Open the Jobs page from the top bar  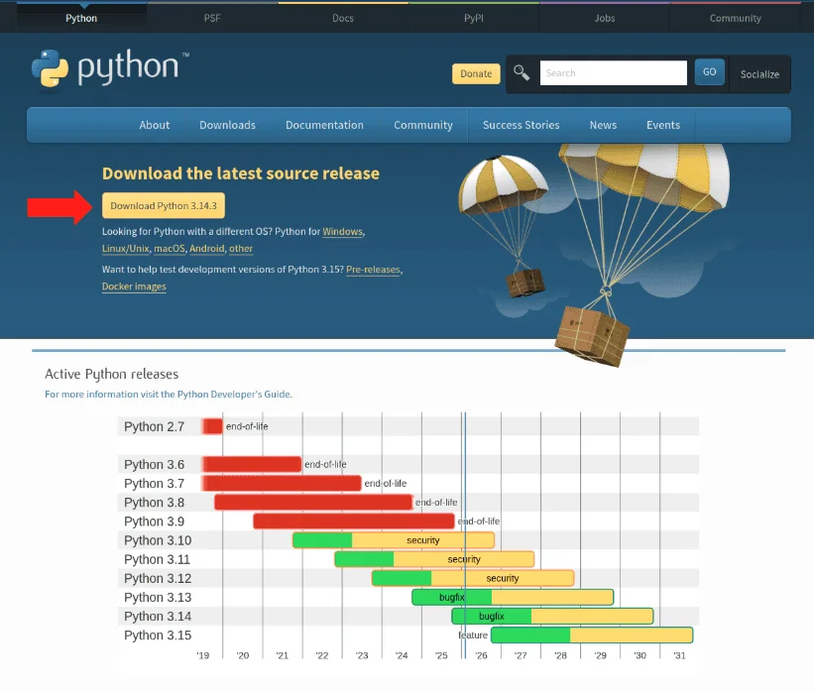point(604,17)
